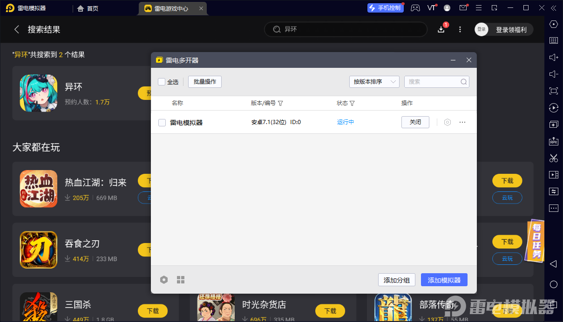Image resolution: width=563 pixels, height=322 pixels.
Task: Tick the 雷电模拟器 row checkbox
Action: (162, 123)
